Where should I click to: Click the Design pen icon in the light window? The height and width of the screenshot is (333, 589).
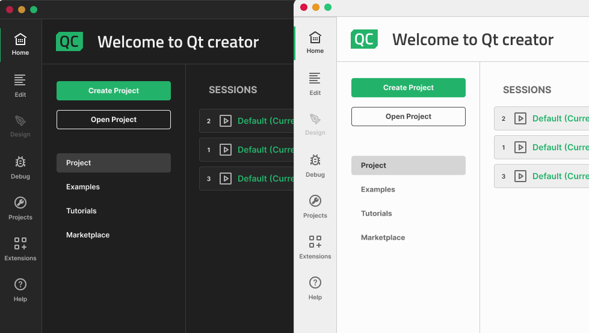(315, 118)
